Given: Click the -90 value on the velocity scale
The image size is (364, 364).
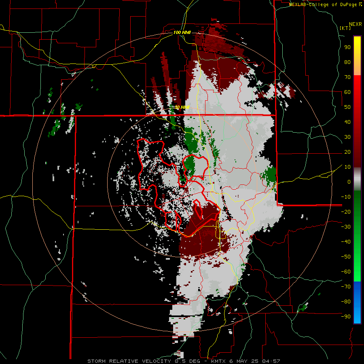Looking at the screenshot, I should (x=346, y=316).
